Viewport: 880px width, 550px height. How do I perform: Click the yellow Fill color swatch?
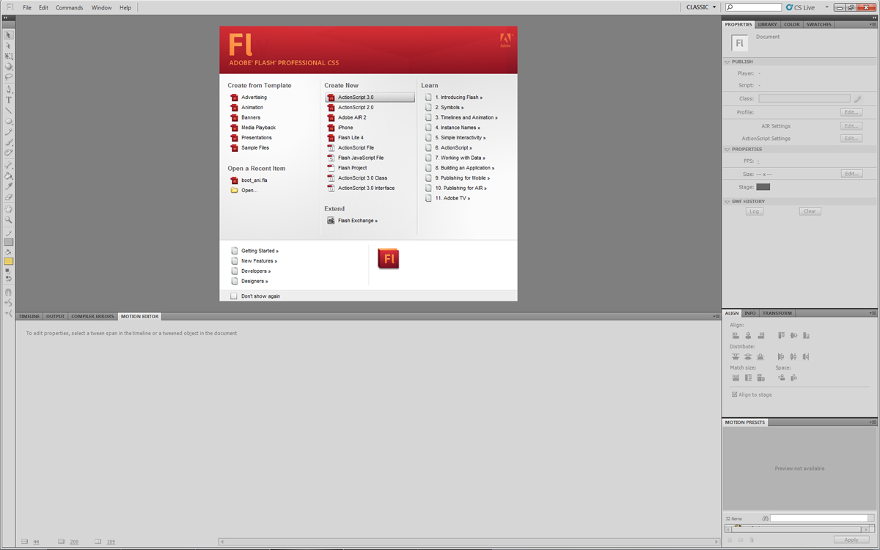click(x=9, y=261)
